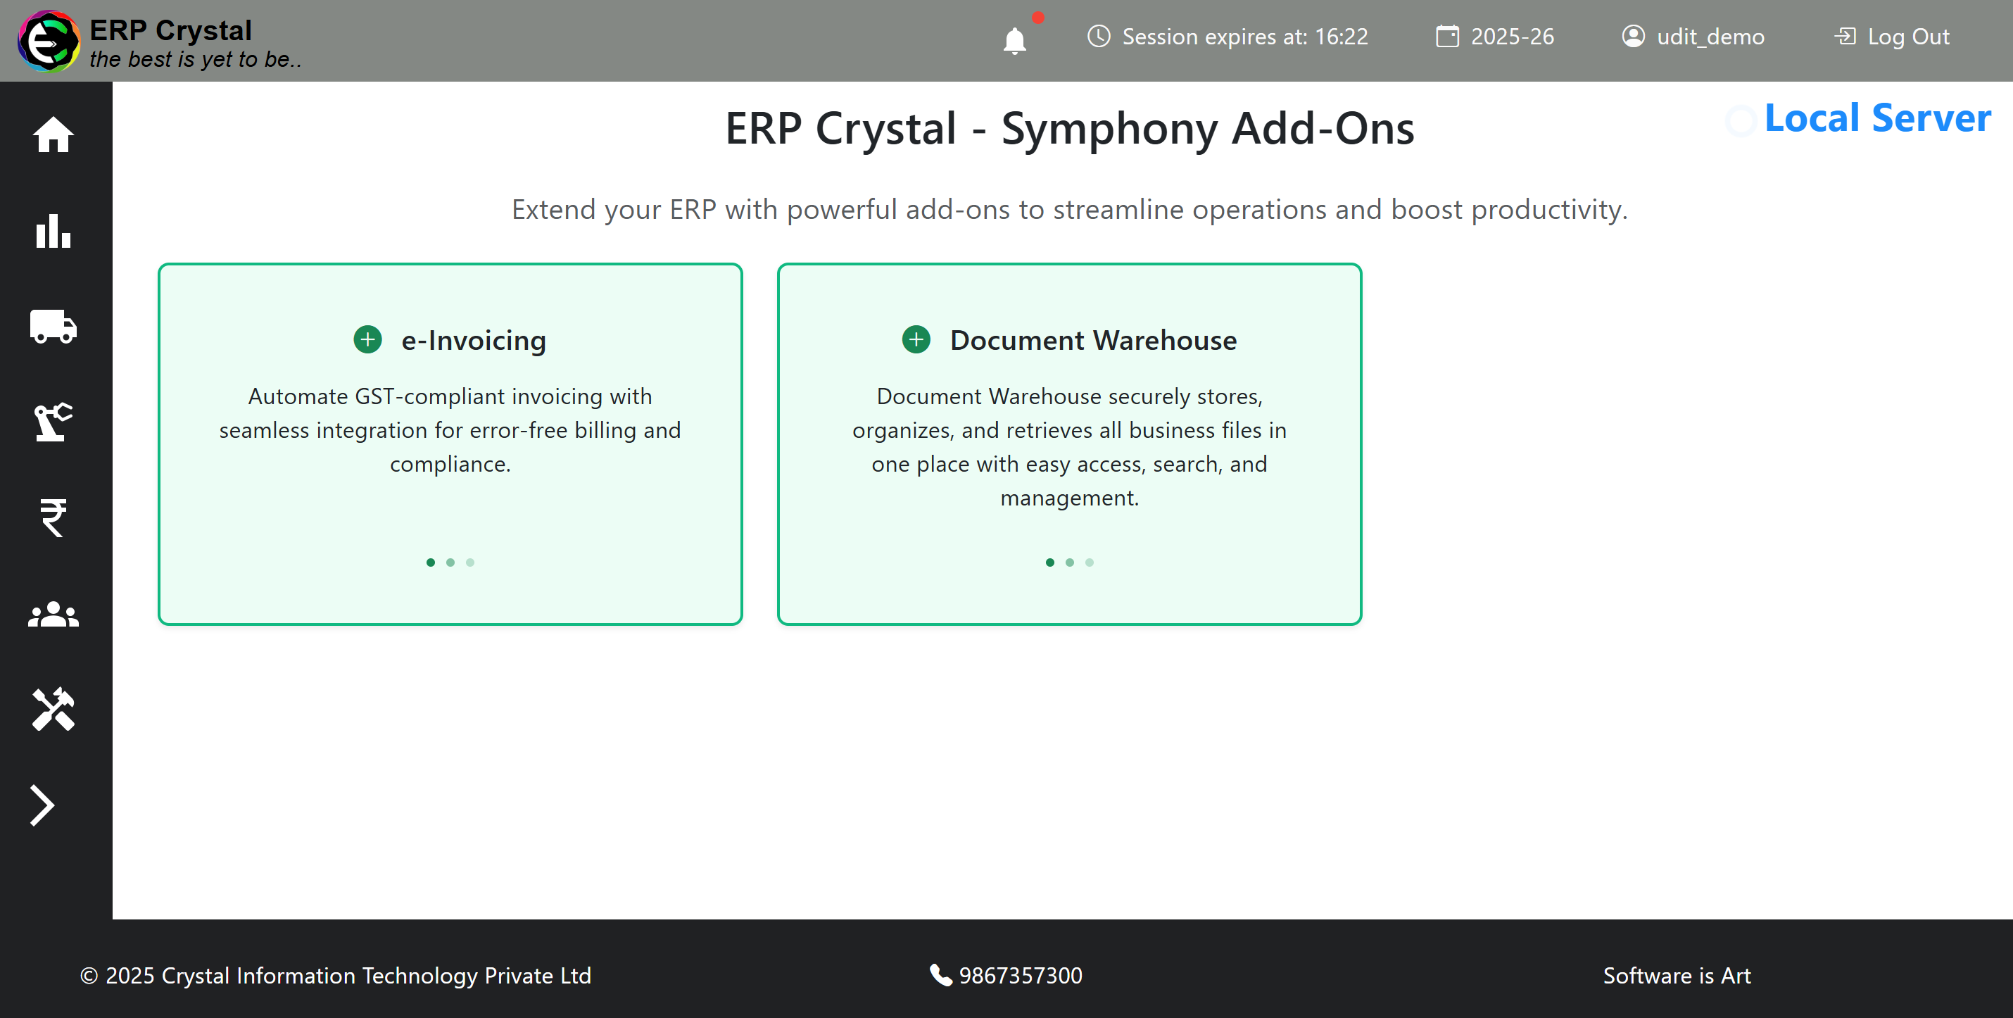This screenshot has width=2013, height=1018.
Task: Click the green plus on e-Invoicing
Action: pyautogui.click(x=367, y=340)
